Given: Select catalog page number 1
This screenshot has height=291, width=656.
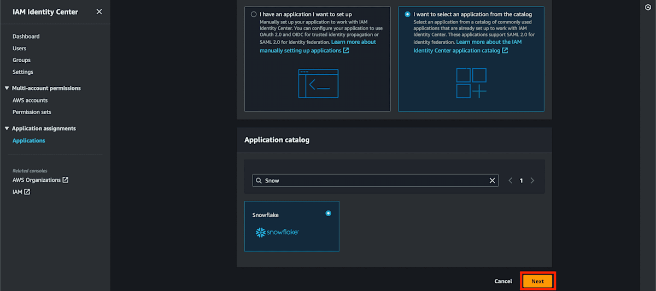Looking at the screenshot, I should tap(522, 181).
